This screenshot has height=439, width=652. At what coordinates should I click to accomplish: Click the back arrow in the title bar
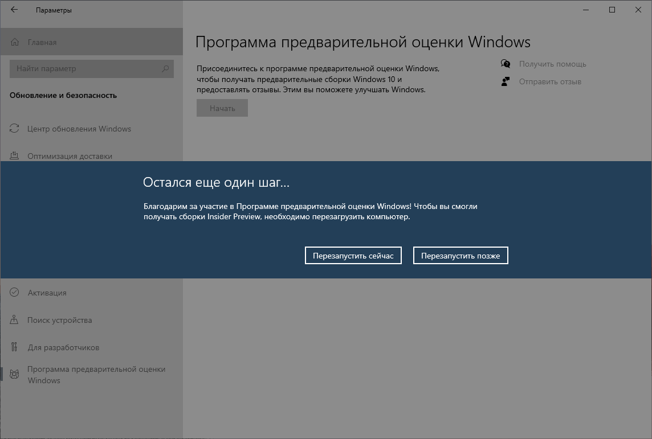click(14, 10)
